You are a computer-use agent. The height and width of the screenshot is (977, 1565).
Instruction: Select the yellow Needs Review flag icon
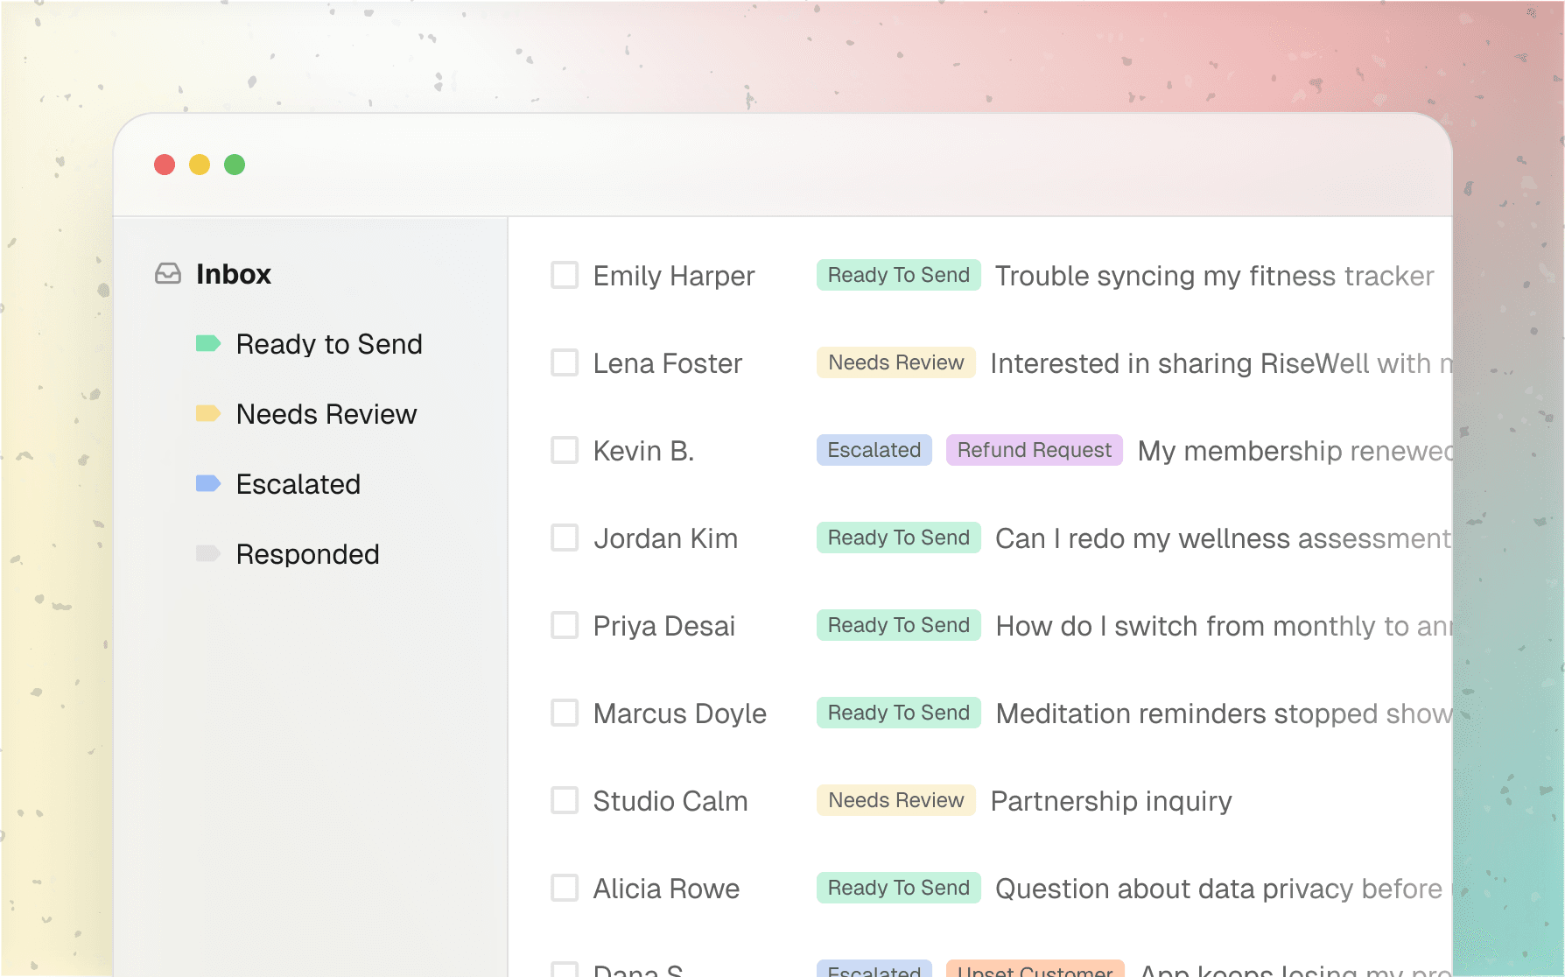click(x=208, y=413)
